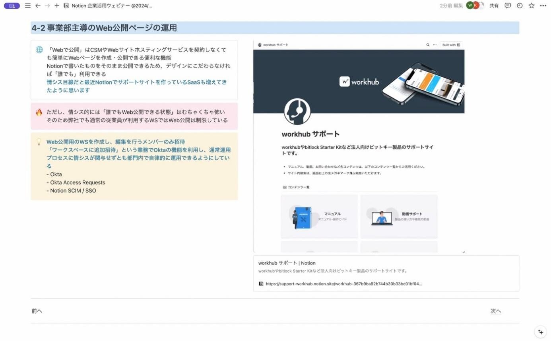551x341 pixels.
Task: Click the Notion icon beside the bookmark URL
Action: [261, 284]
